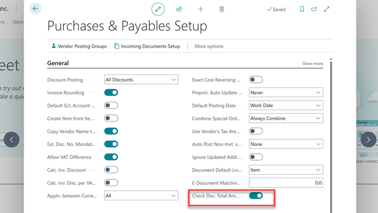Click the share icon
Screen dimensions: 378x213
(x=179, y=9)
